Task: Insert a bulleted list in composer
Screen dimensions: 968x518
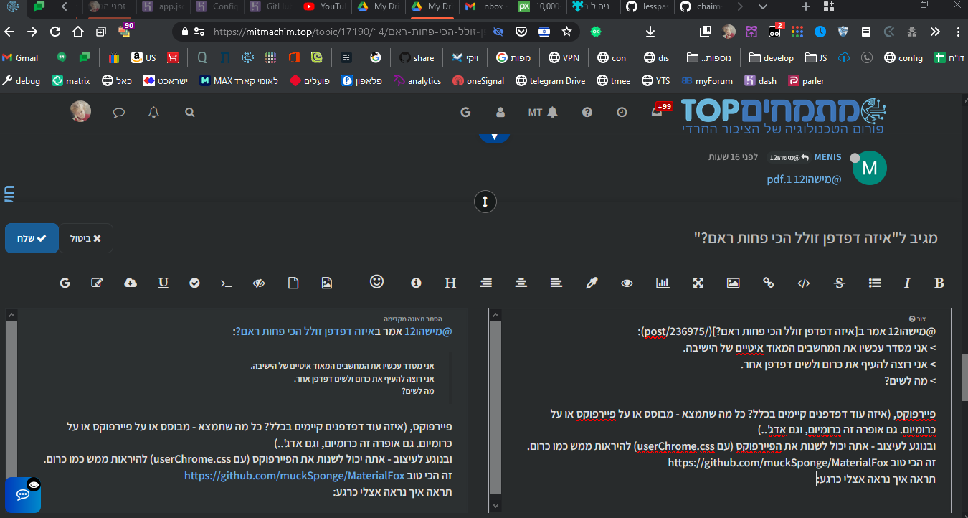Action: pyautogui.click(x=874, y=283)
